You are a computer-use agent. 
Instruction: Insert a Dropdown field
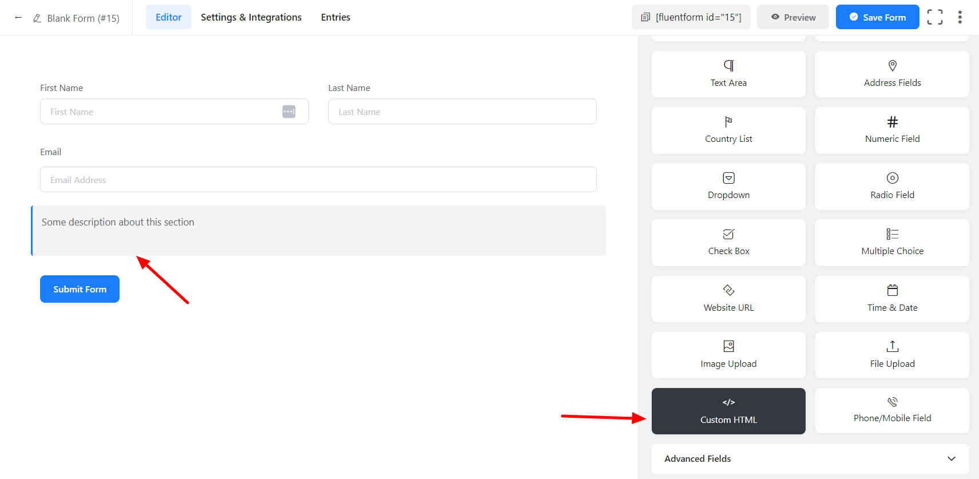(x=728, y=186)
